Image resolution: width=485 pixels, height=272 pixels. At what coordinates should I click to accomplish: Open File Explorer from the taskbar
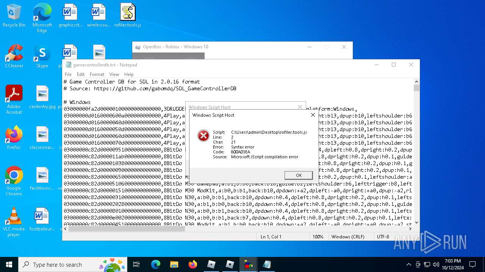point(174,264)
